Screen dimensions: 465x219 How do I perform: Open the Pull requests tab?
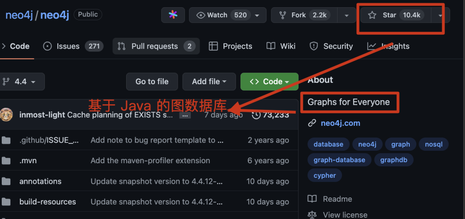tap(156, 46)
